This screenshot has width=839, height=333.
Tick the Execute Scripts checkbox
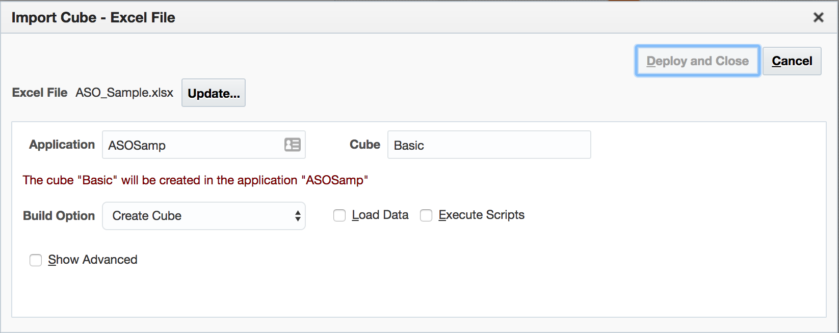tap(426, 216)
